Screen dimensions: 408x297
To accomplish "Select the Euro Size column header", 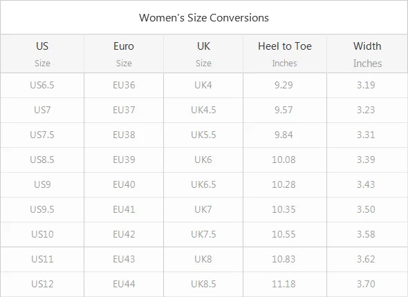I will pyautogui.click(x=124, y=54).
